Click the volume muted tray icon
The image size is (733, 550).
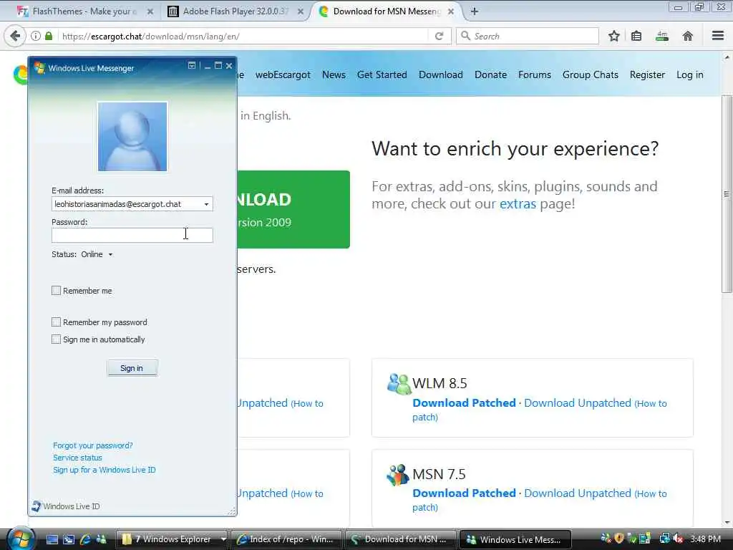pos(678,539)
